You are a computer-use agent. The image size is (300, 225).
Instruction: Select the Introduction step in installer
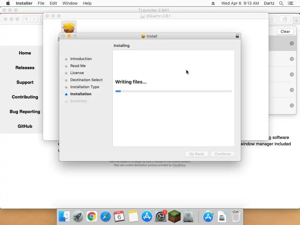81,59
